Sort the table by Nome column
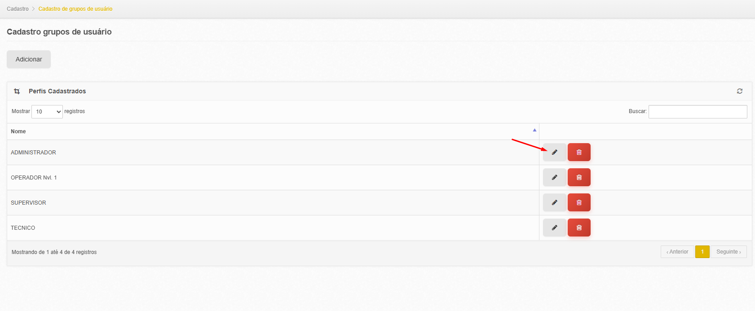The height and width of the screenshot is (311, 755). coord(18,131)
